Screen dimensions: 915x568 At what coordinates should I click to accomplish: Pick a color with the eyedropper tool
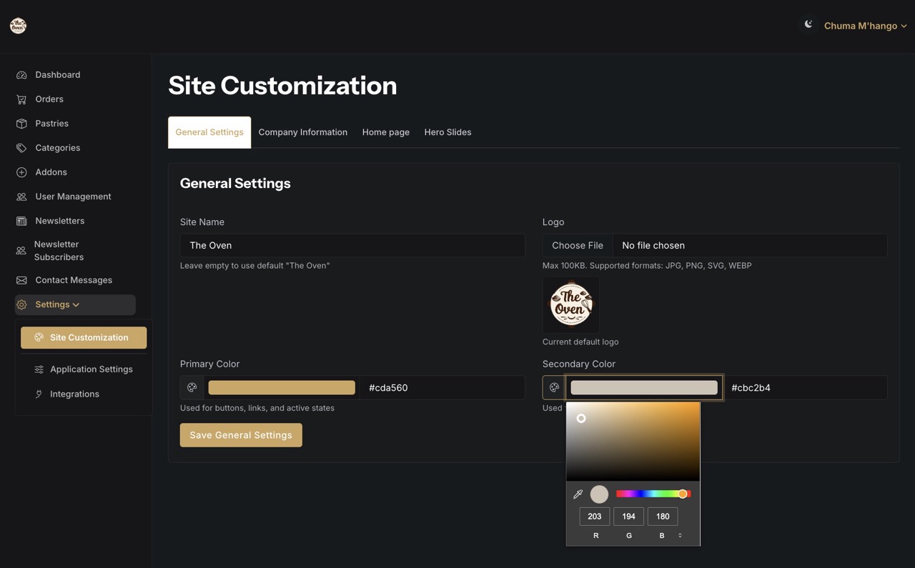coord(578,494)
